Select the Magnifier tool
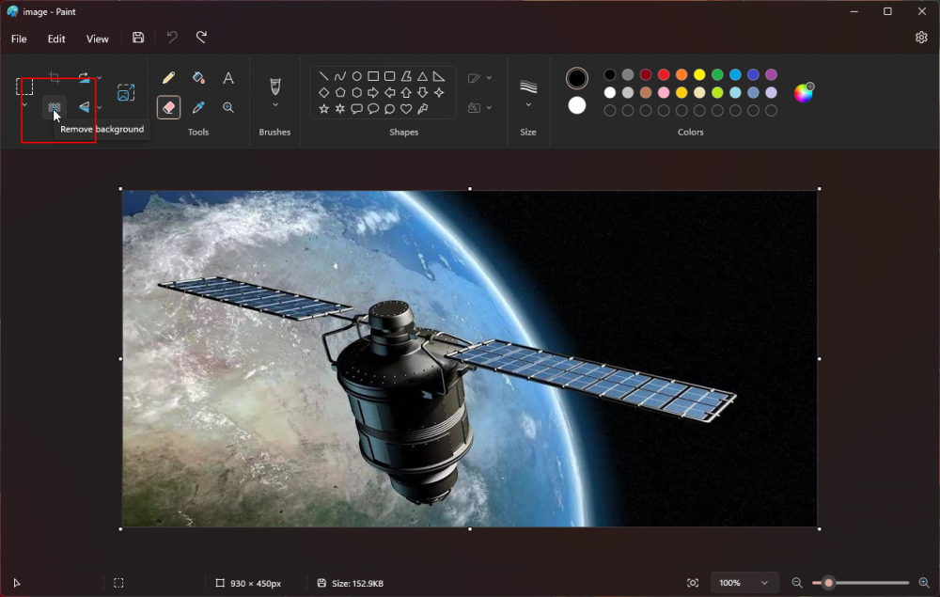Screen dimensions: 940x597 tap(228, 107)
